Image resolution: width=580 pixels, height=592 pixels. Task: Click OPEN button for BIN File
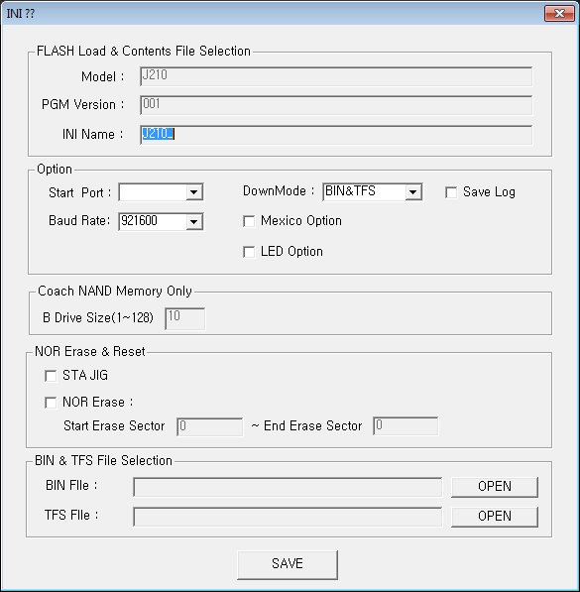[495, 487]
